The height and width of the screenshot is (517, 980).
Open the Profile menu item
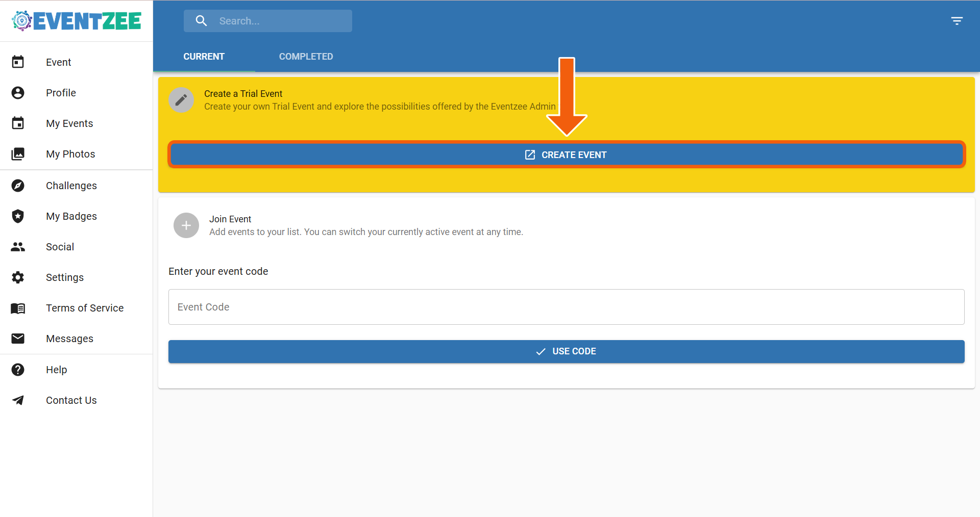tap(77, 92)
